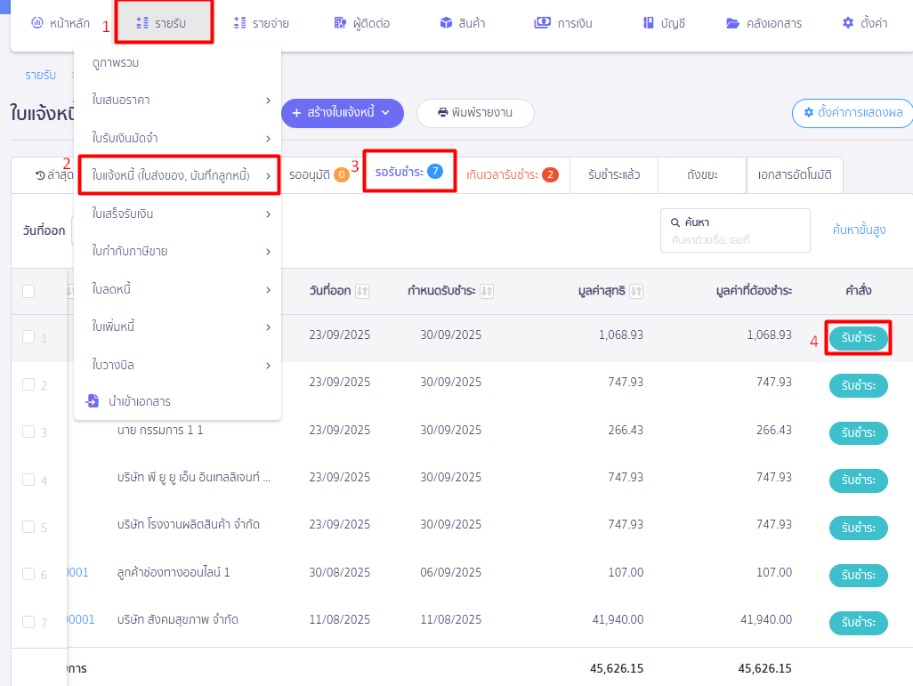Expand the ใบเสร็จรับเงิน submenu arrow
Screen dimensions: 913x686
[268, 214]
